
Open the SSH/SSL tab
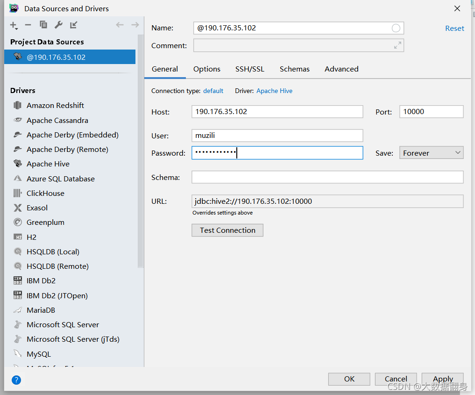[x=250, y=69]
